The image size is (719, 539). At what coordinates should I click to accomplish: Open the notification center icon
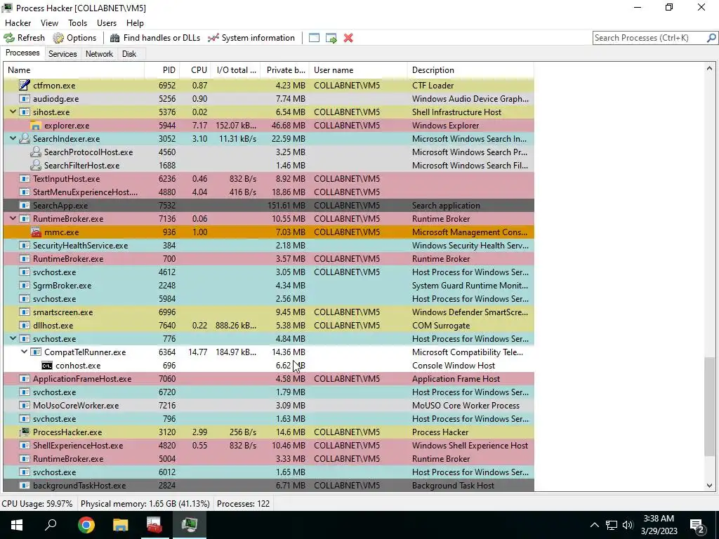697,525
